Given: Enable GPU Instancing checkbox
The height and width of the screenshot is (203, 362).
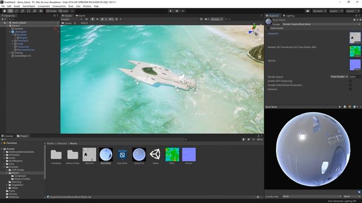Looking at the screenshot, I should [350, 81].
